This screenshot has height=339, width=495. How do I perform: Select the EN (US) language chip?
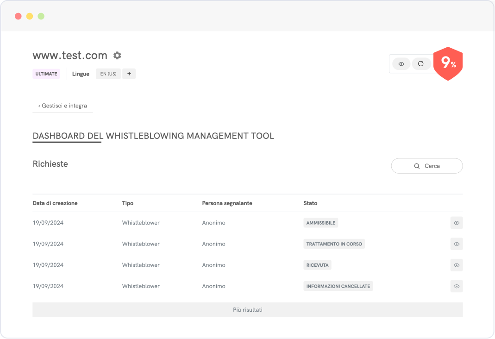pyautogui.click(x=108, y=74)
